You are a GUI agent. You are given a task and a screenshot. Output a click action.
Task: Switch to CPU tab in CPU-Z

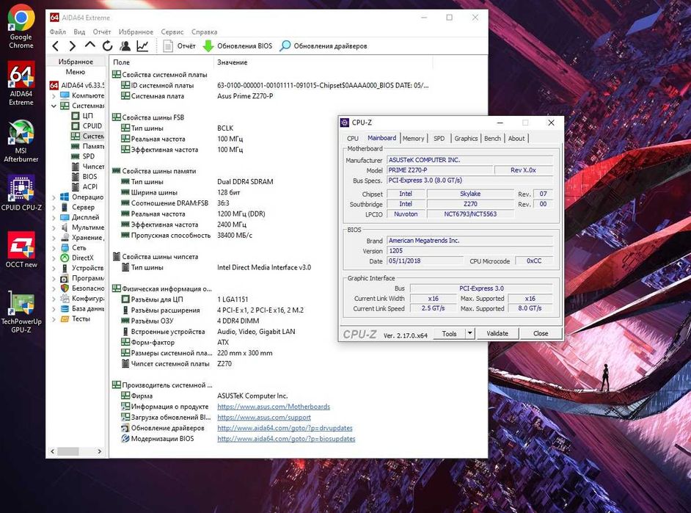pyautogui.click(x=353, y=139)
